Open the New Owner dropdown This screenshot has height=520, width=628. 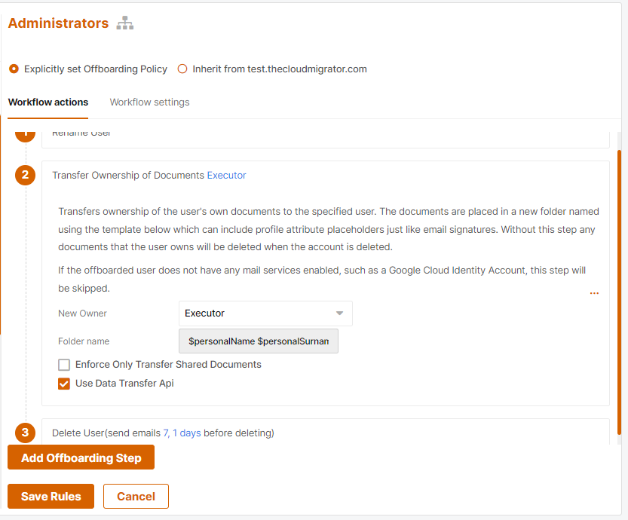tap(265, 314)
